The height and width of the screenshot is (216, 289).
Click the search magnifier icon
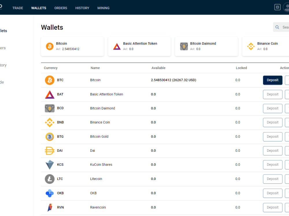[277, 27]
